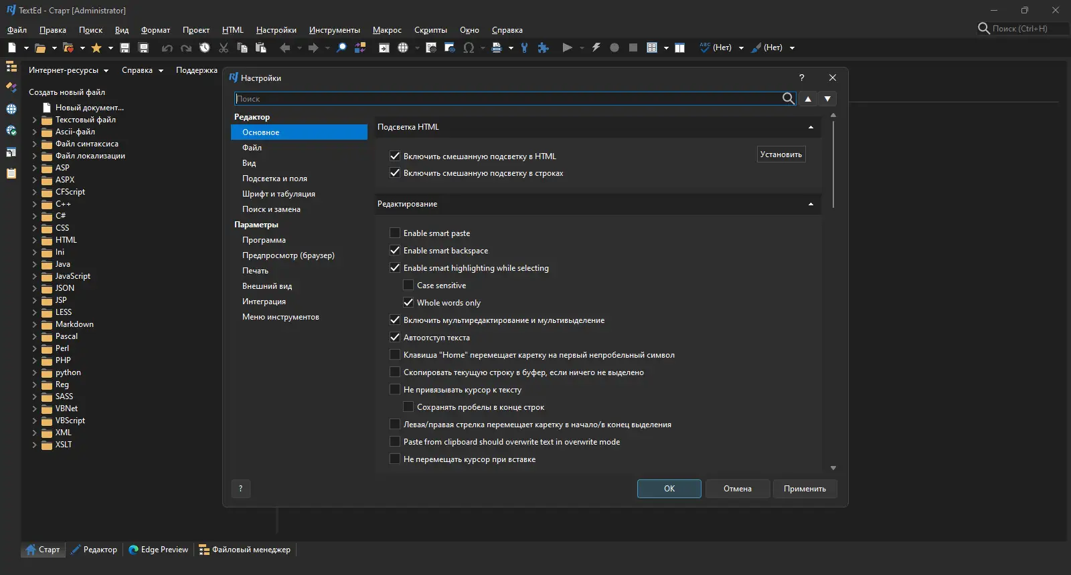
Task: Click the scissors Cut icon in toolbar
Action: (224, 47)
